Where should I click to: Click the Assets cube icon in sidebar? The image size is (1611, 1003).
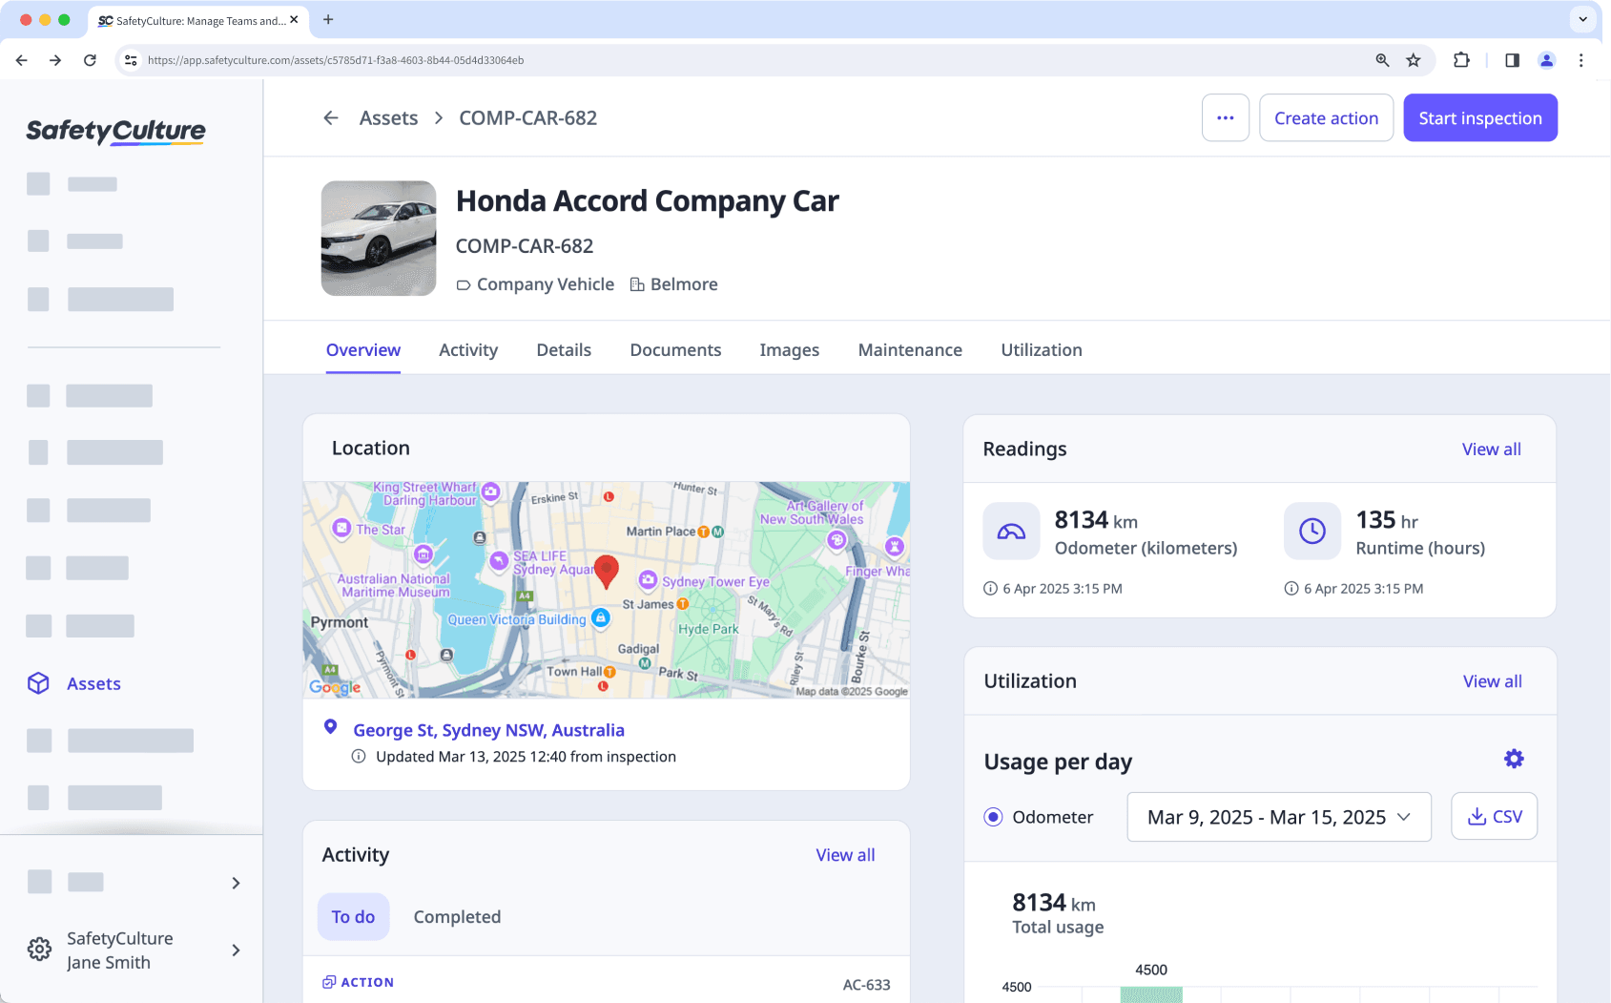pos(38,683)
